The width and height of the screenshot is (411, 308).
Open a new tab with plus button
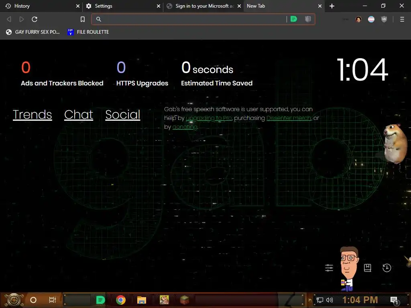[x=332, y=6]
